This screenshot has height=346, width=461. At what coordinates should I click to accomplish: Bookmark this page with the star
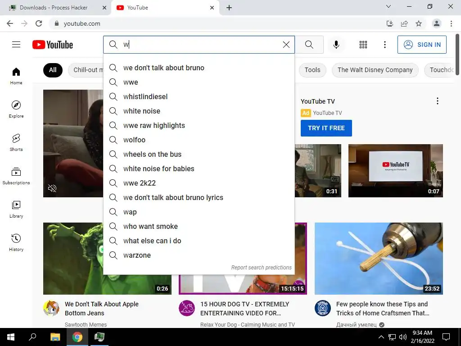[419, 23]
